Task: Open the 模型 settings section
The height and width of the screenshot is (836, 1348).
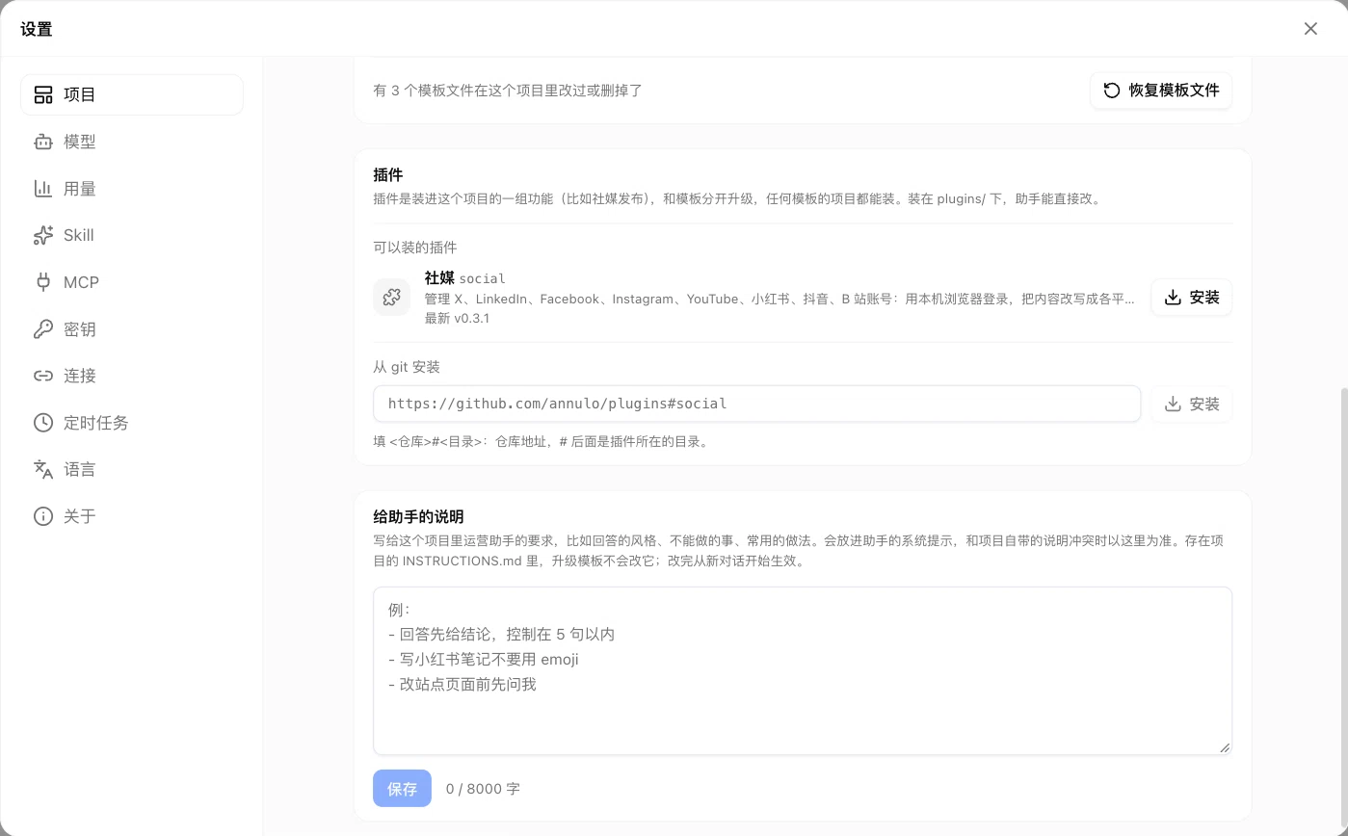Action: (x=132, y=142)
